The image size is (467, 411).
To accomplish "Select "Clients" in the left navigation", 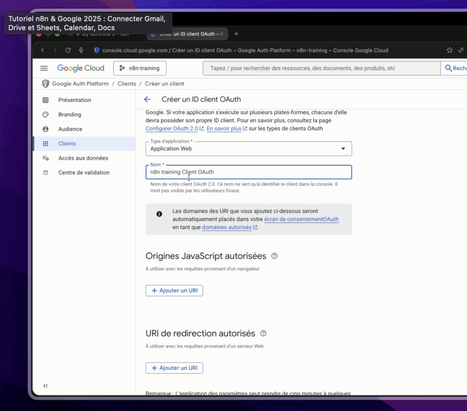I will (x=67, y=143).
